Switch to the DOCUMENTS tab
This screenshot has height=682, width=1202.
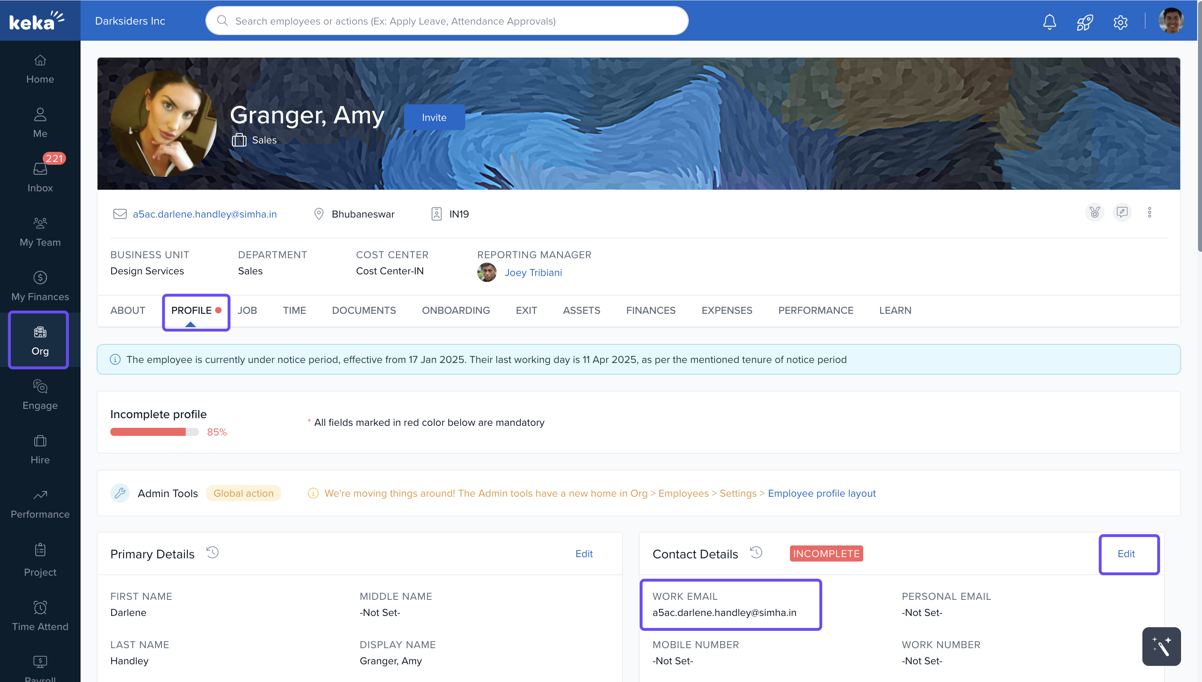pyautogui.click(x=363, y=310)
